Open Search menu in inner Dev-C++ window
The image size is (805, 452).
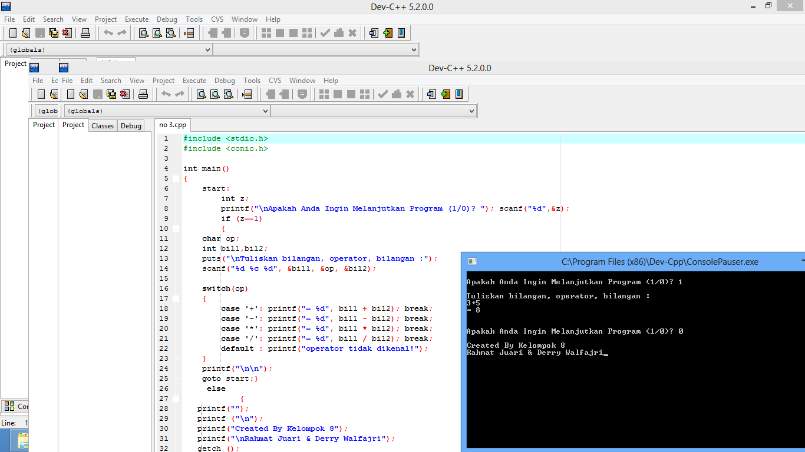click(x=111, y=81)
